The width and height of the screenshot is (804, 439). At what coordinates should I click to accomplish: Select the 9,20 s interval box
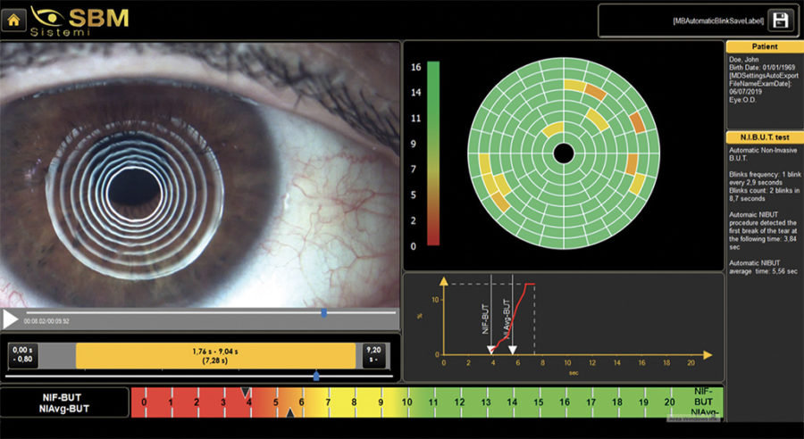374,355
